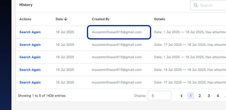Click the Details column header

click(x=160, y=19)
